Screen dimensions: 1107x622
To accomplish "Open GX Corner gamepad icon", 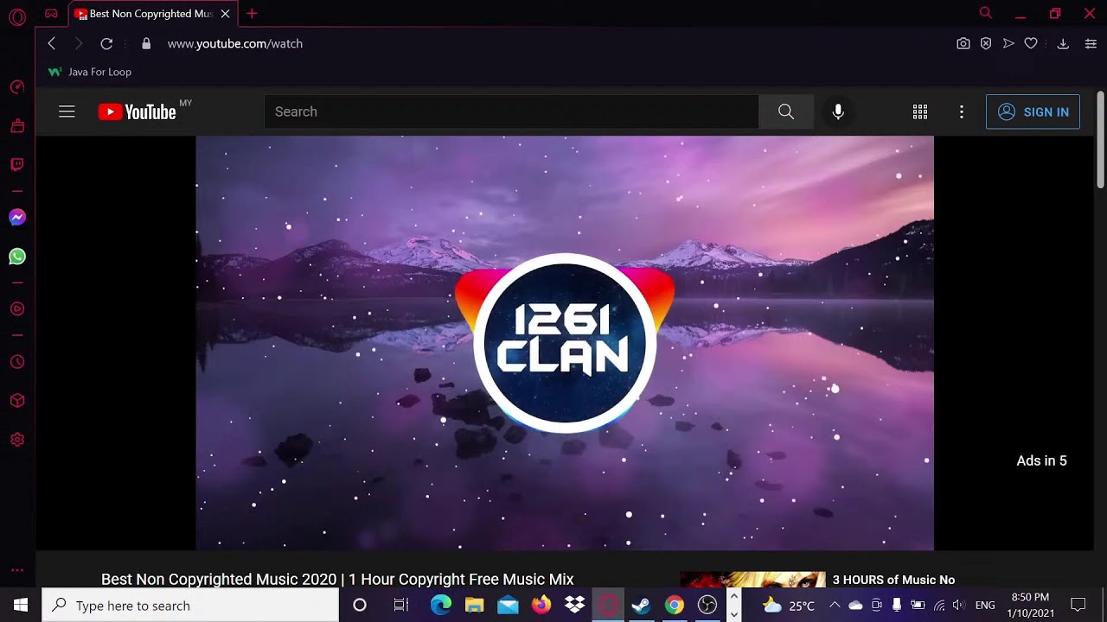I will tap(52, 14).
